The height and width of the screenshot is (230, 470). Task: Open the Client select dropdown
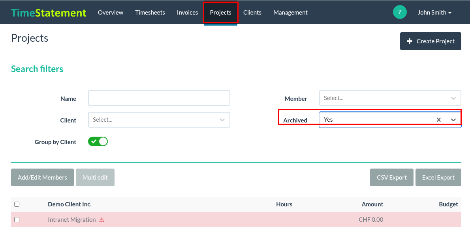(x=159, y=120)
